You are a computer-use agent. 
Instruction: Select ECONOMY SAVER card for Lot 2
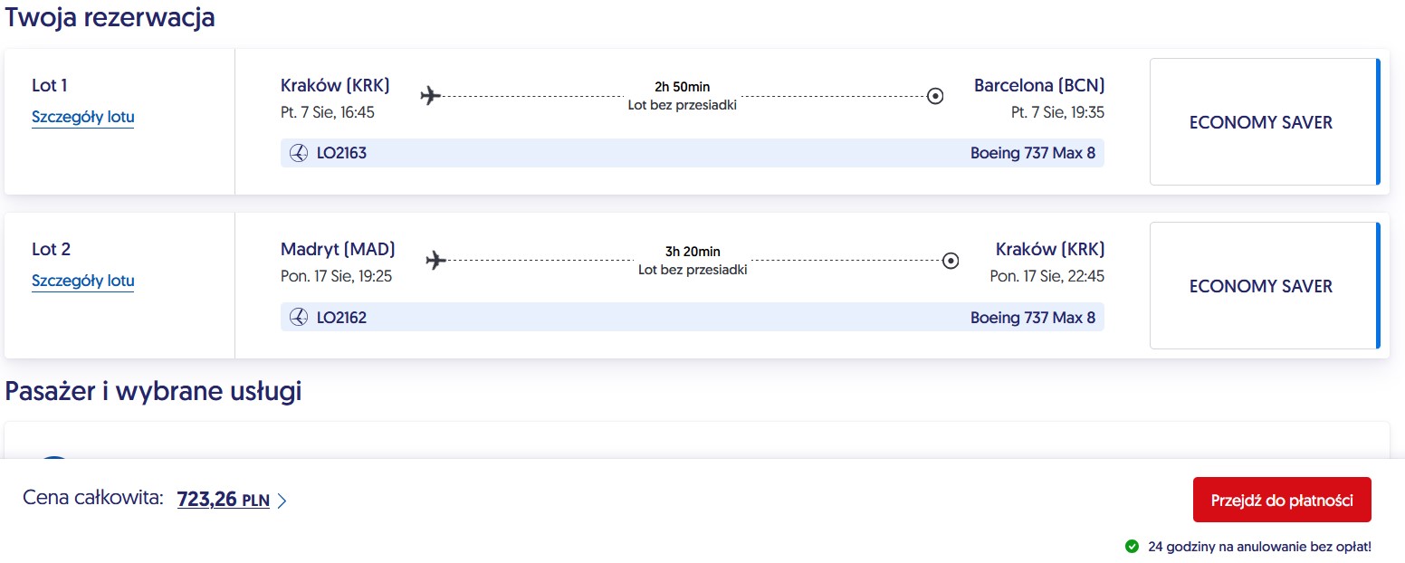[x=1264, y=286]
